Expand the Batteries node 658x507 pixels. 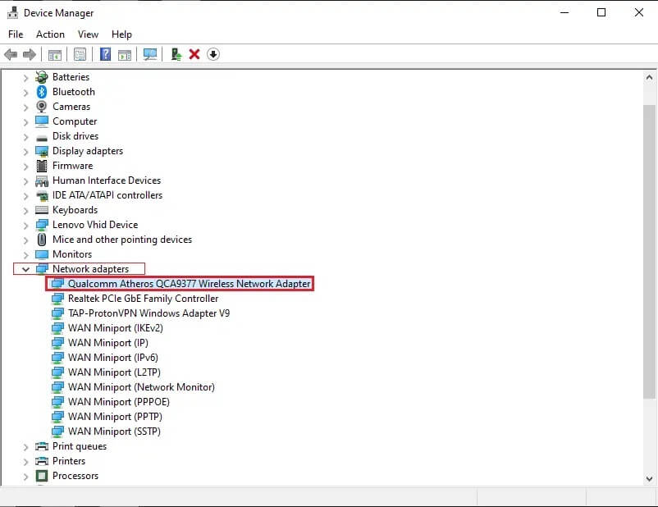coord(25,78)
